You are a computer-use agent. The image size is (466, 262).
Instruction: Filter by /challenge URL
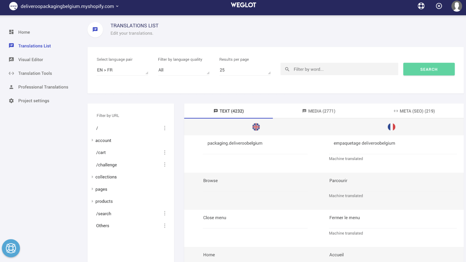pyautogui.click(x=106, y=165)
